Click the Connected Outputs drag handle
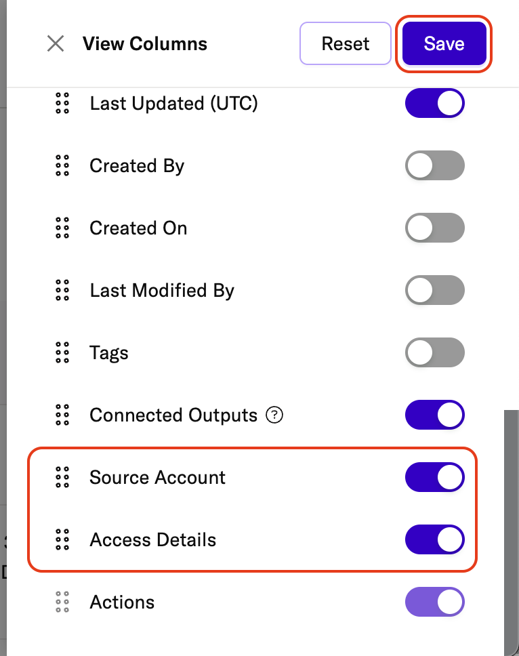 (62, 415)
